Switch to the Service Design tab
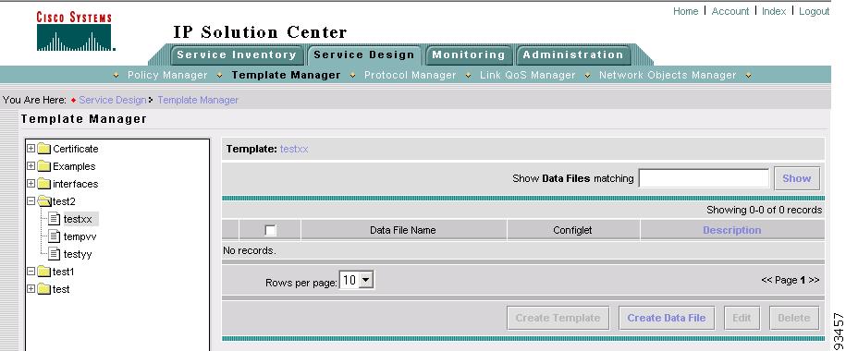 (x=364, y=55)
